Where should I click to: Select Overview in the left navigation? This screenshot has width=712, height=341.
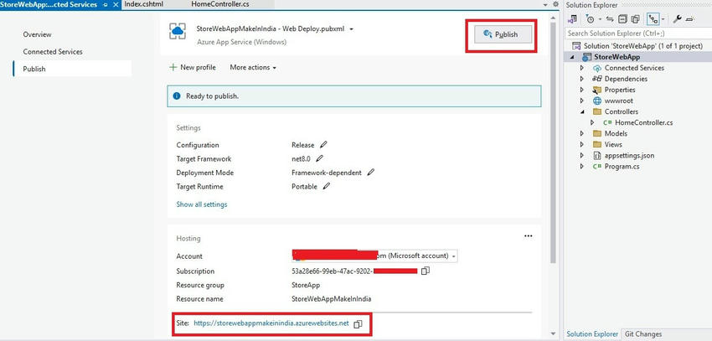pos(37,34)
